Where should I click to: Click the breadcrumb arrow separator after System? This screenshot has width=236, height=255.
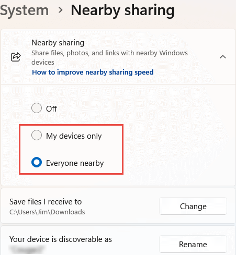coord(60,10)
